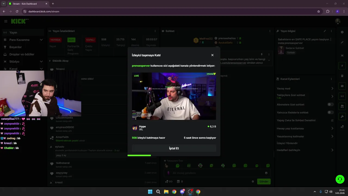Click the İptal Et button
This screenshot has width=348, height=196.
(x=174, y=148)
